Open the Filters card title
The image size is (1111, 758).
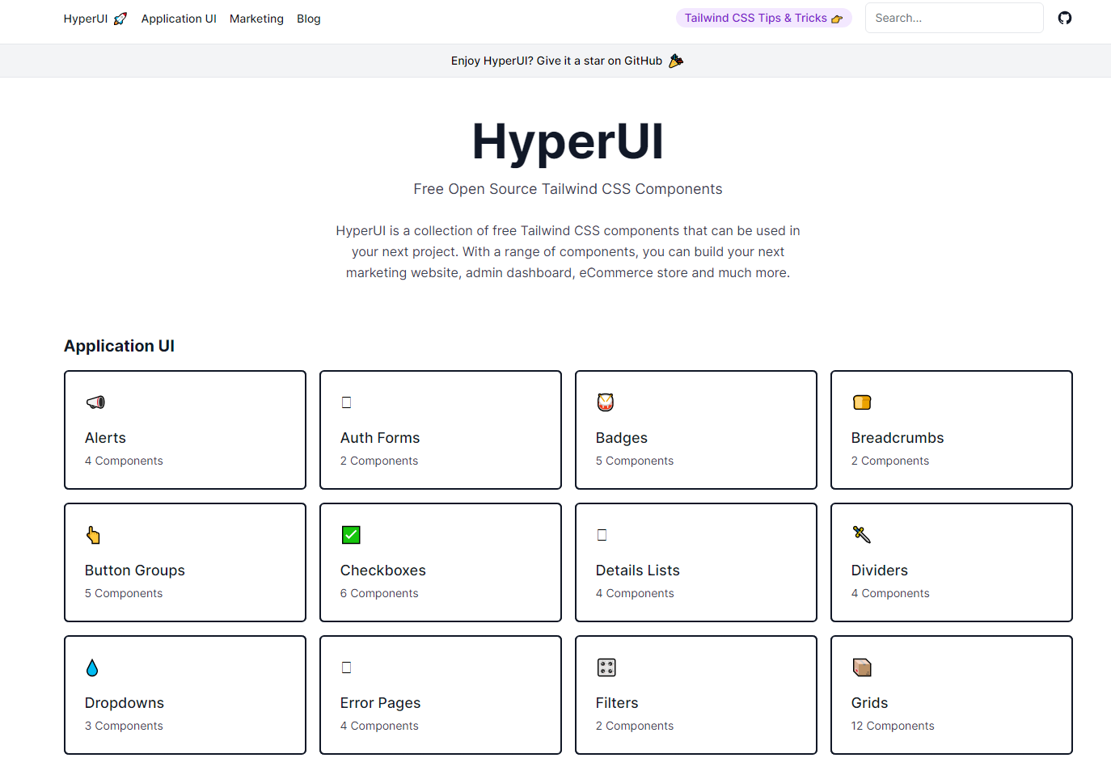point(617,703)
